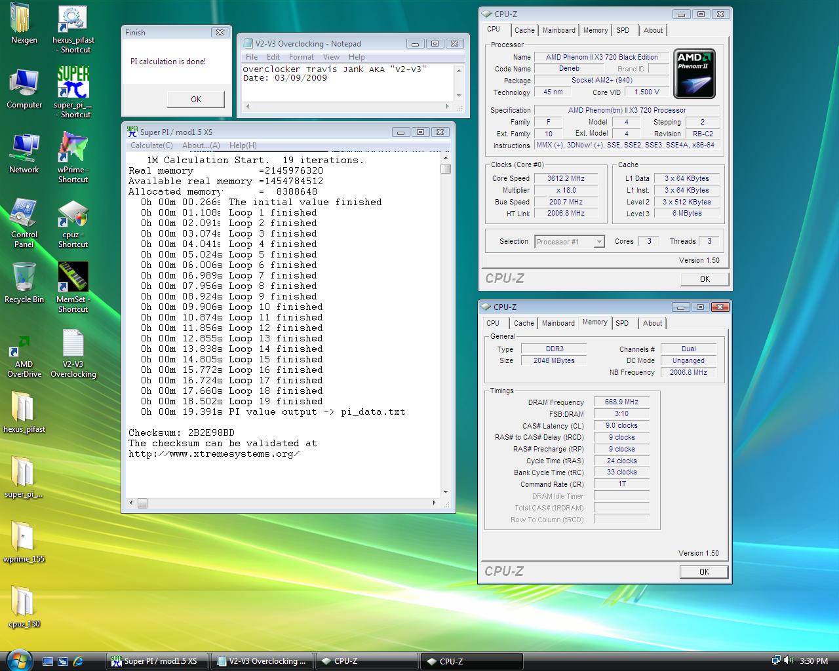This screenshot has height=671, width=839.
Task: Launch cpuz shortcut icon
Action: click(x=73, y=223)
